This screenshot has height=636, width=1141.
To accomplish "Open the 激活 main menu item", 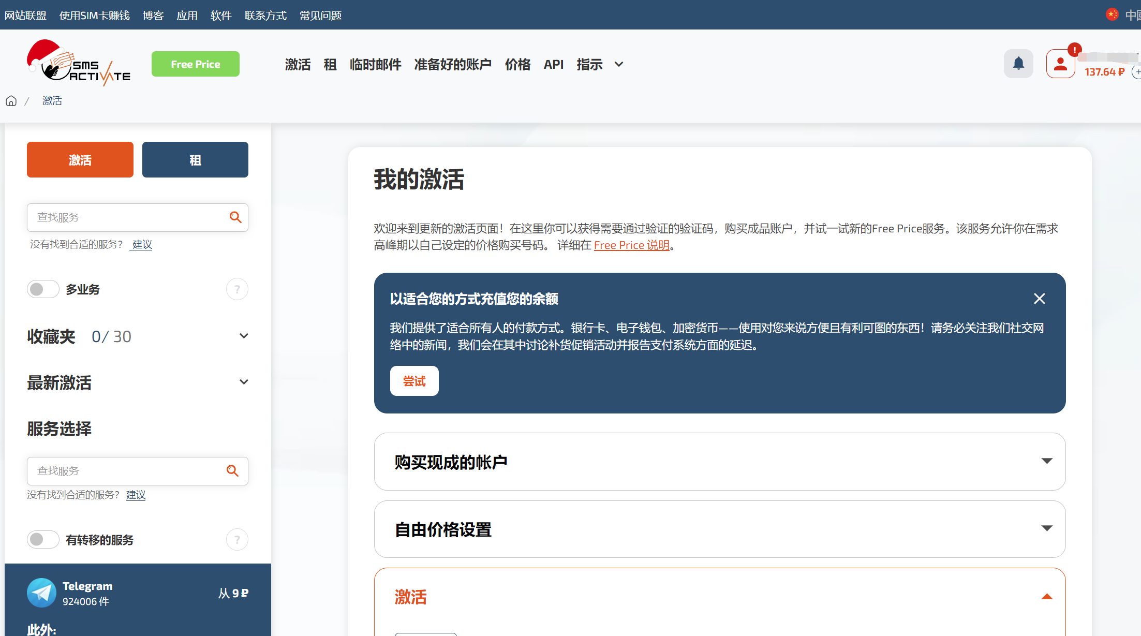I will (298, 65).
